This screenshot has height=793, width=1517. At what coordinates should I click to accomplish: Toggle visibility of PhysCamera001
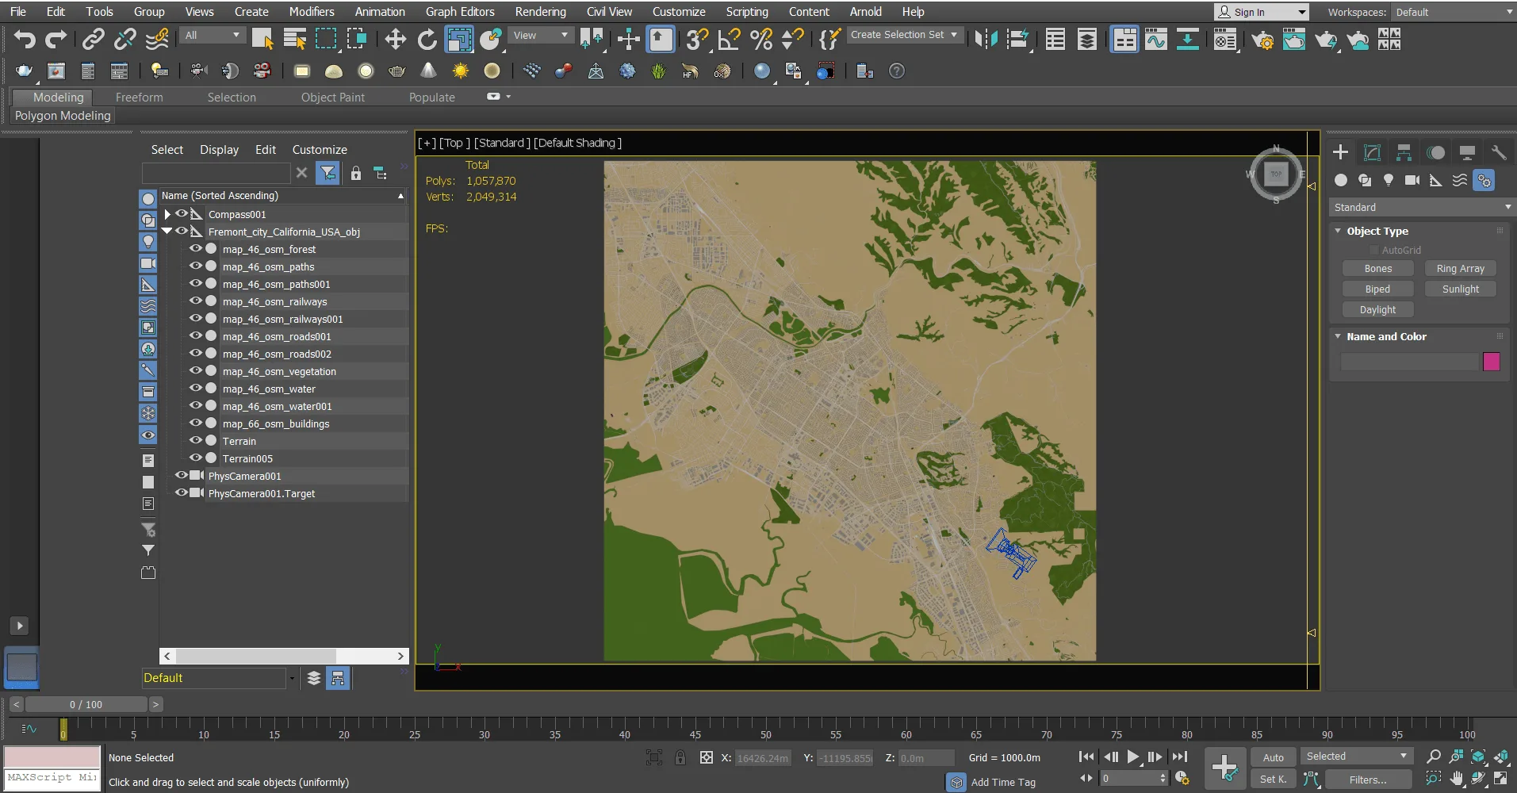point(181,475)
